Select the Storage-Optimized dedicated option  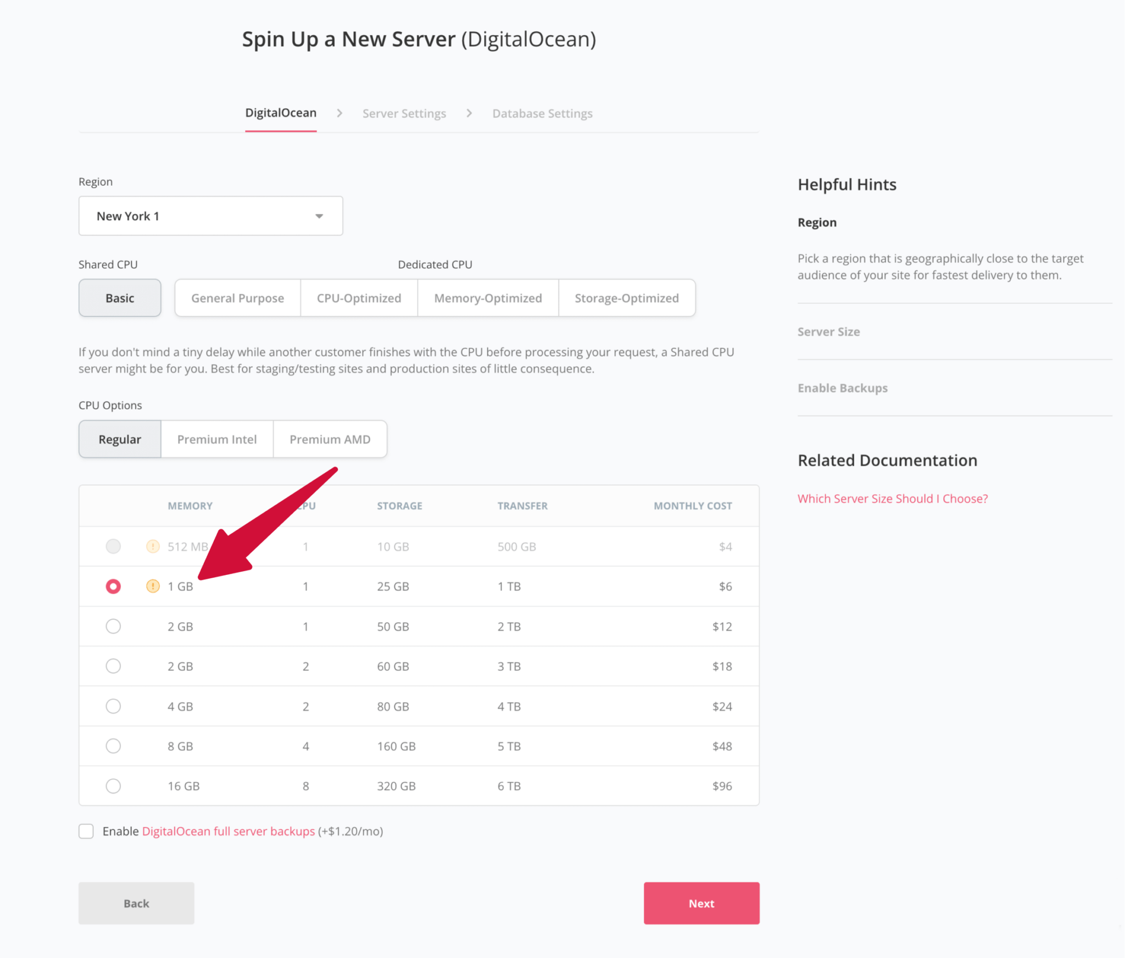click(626, 298)
